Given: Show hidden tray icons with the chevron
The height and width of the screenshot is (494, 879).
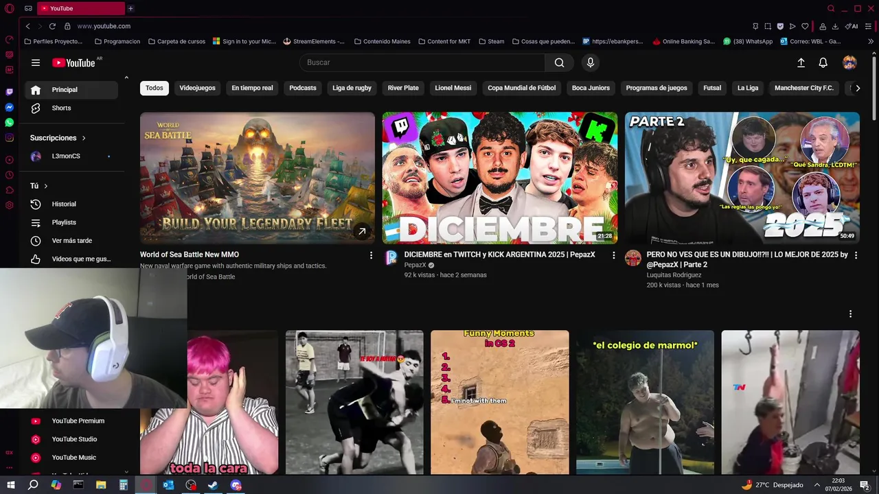Looking at the screenshot, I should pos(817,485).
